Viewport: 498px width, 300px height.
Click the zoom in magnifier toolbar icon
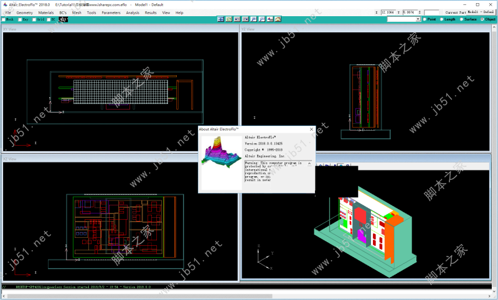pyautogui.click(x=253, y=19)
